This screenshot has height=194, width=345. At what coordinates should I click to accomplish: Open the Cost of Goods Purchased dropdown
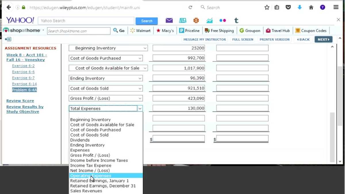106,58
